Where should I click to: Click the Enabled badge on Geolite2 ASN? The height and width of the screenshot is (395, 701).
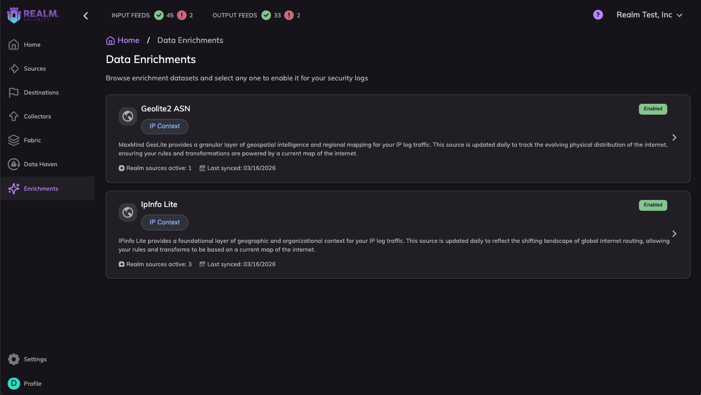653,109
